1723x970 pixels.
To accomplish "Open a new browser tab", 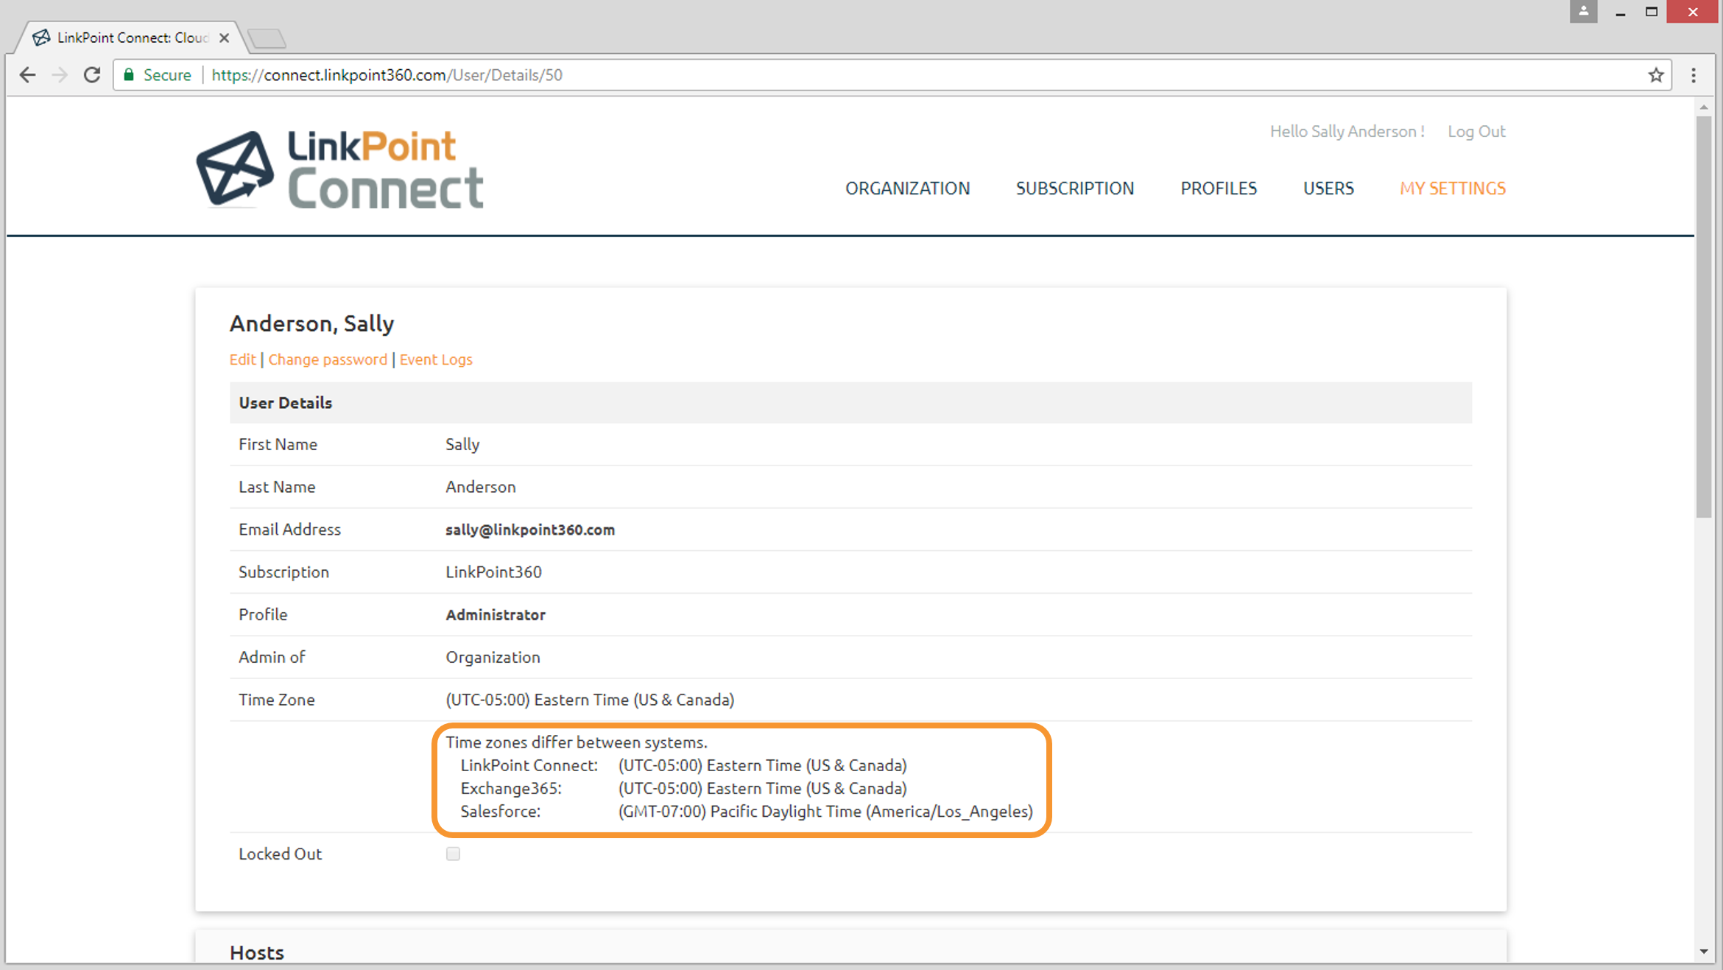I will coord(267,38).
